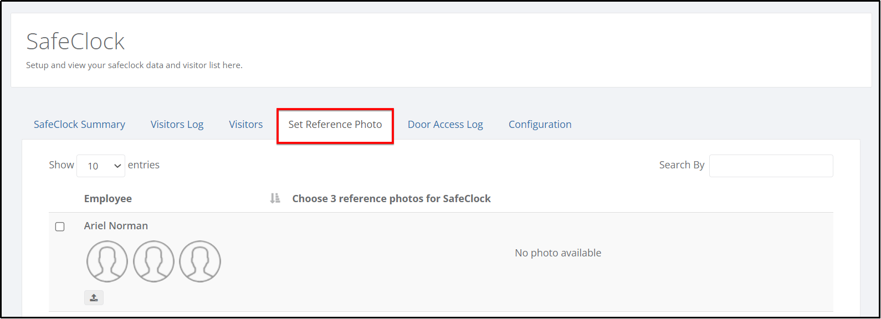Screen dimensions: 881x319
Task: Open the Visitors Log tab
Action: (177, 125)
